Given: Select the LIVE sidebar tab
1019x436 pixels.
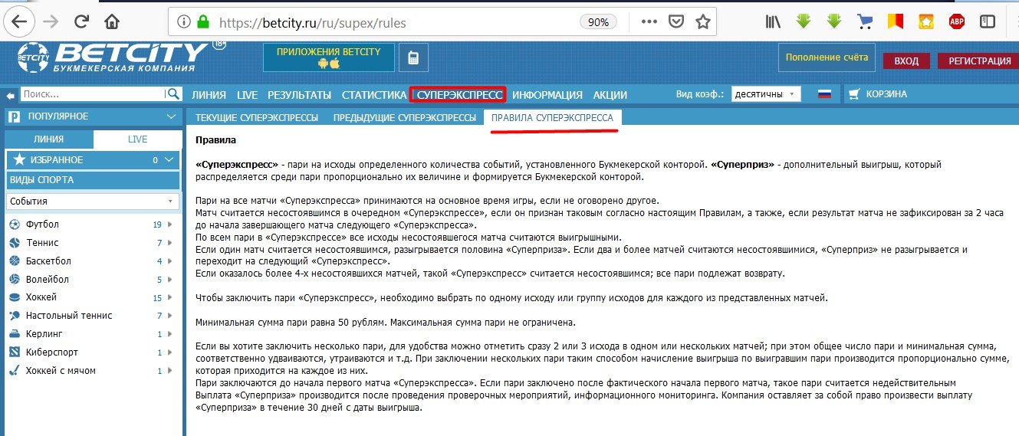Looking at the screenshot, I should click(137, 139).
